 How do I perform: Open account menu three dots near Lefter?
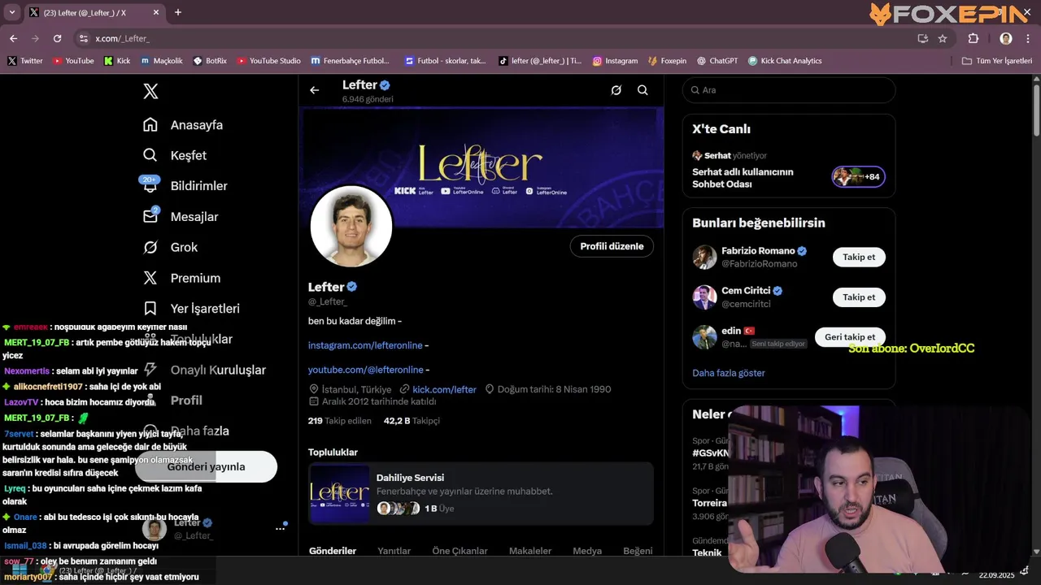[x=280, y=528]
